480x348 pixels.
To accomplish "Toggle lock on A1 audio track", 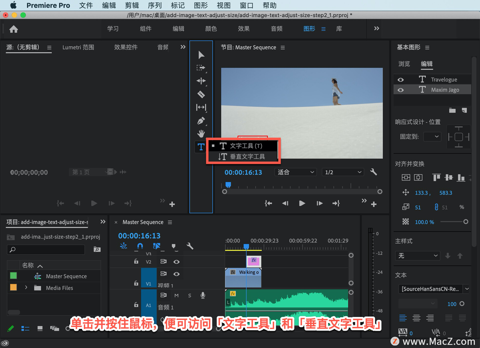I will click(136, 305).
